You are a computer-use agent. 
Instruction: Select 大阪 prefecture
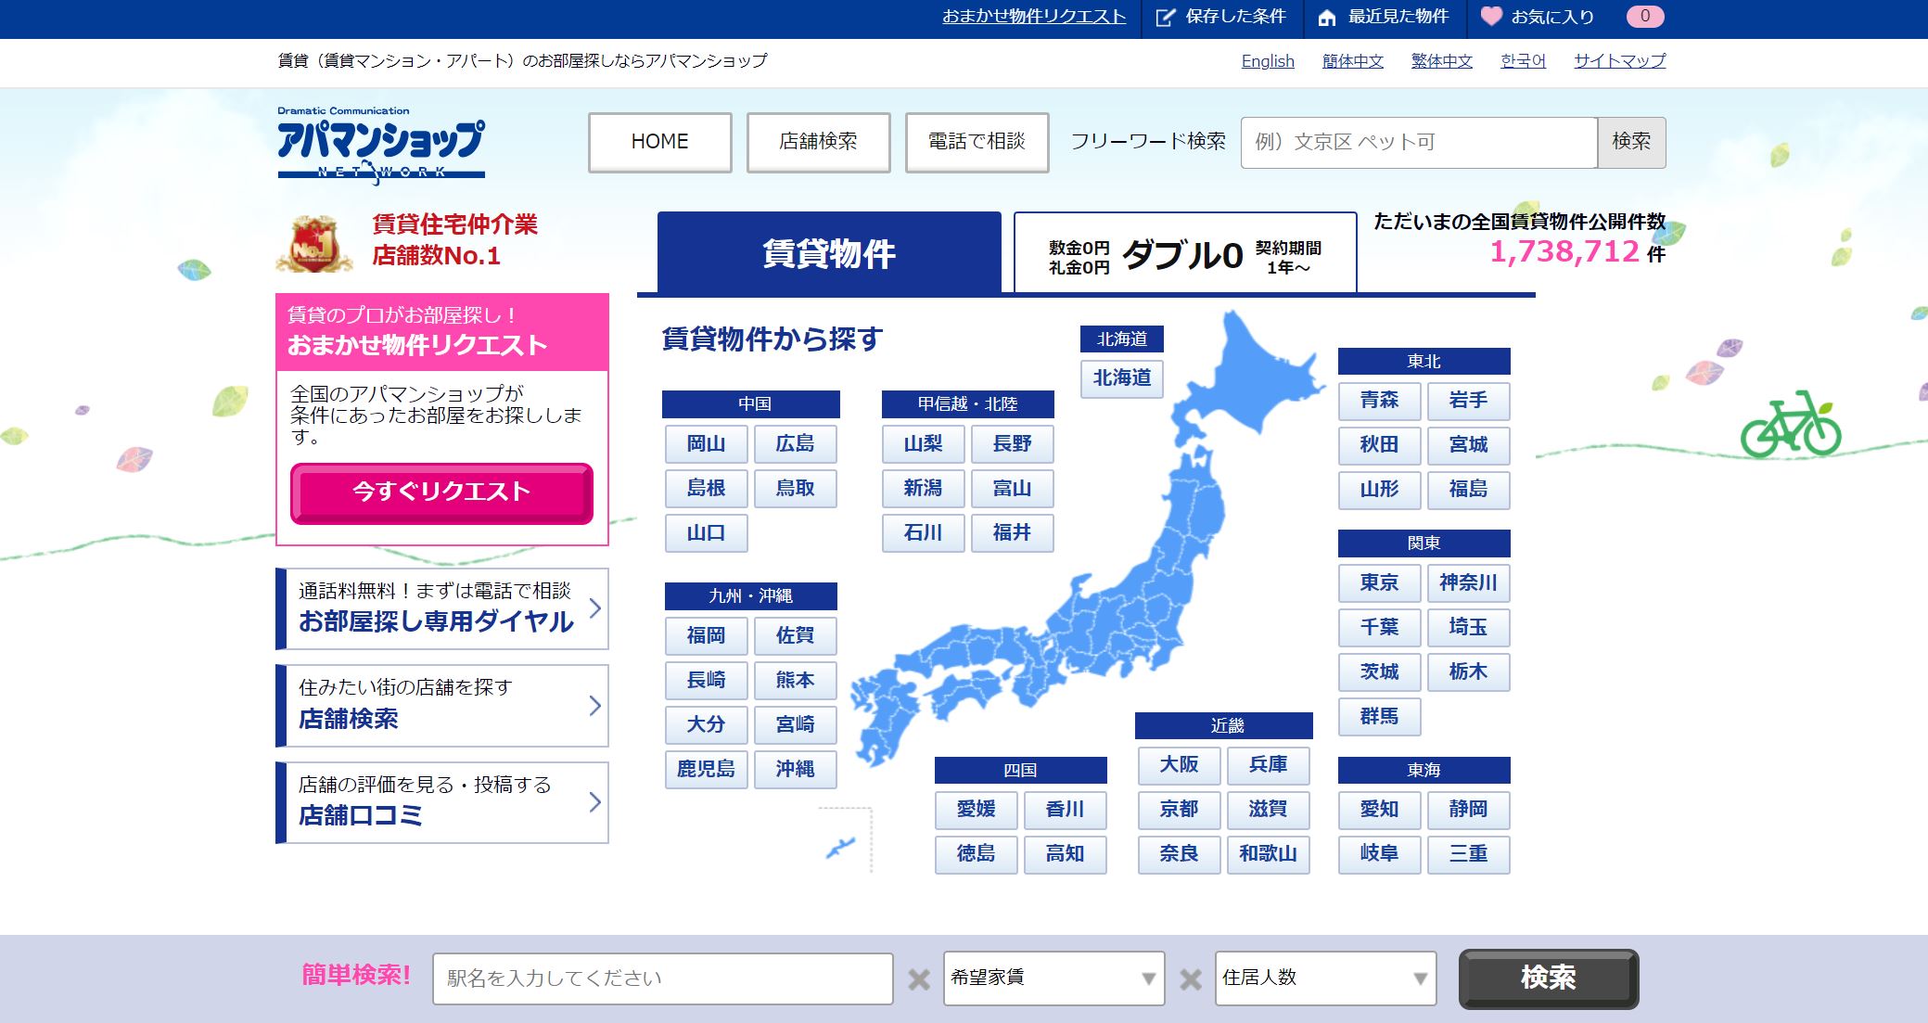[1179, 764]
